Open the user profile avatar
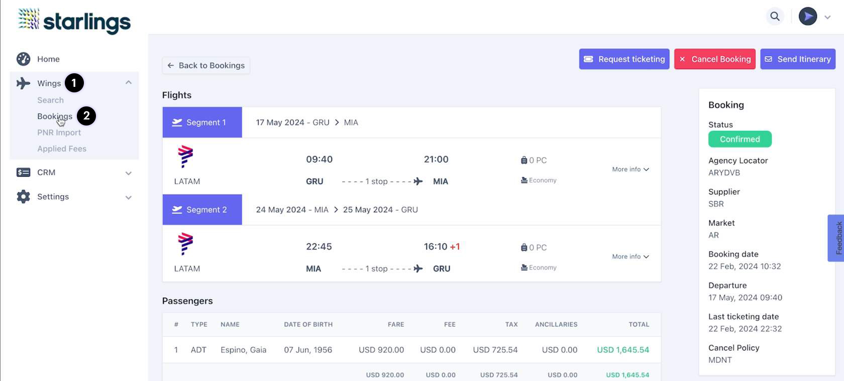Viewport: 844px width, 381px height. coord(808,17)
